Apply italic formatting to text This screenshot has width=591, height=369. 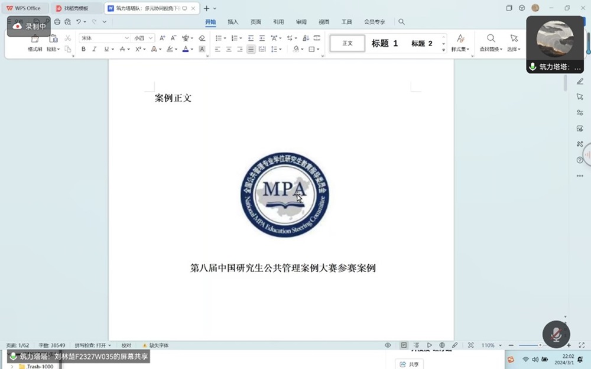coord(94,49)
